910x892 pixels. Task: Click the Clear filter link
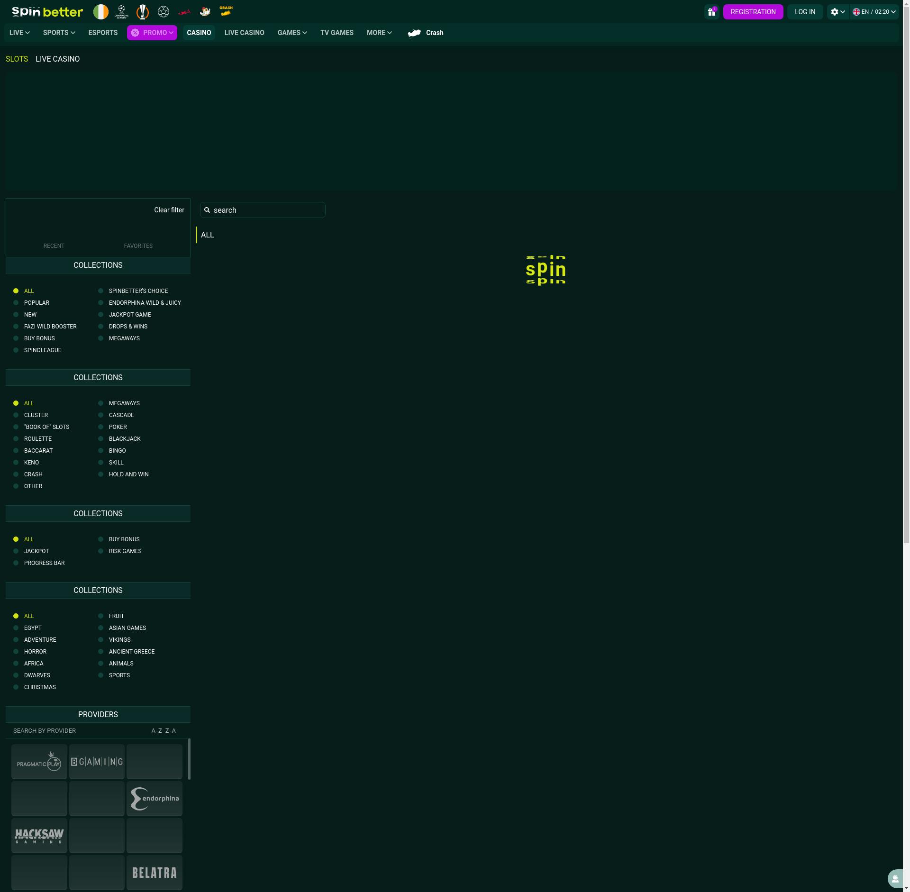pos(169,210)
